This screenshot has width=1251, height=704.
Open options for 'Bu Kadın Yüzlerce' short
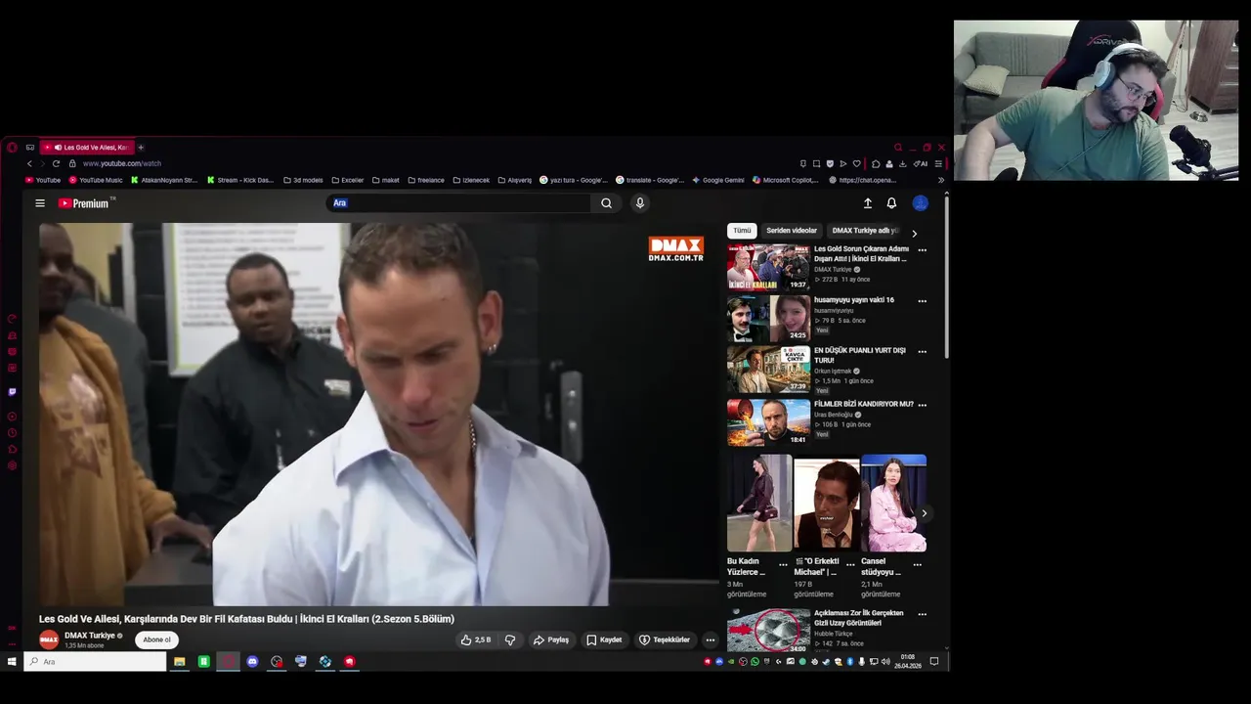point(783,564)
